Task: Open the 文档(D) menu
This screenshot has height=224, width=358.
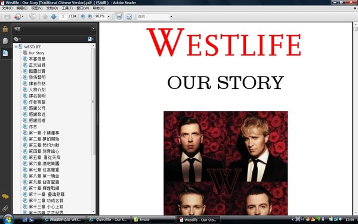Action: [52, 8]
